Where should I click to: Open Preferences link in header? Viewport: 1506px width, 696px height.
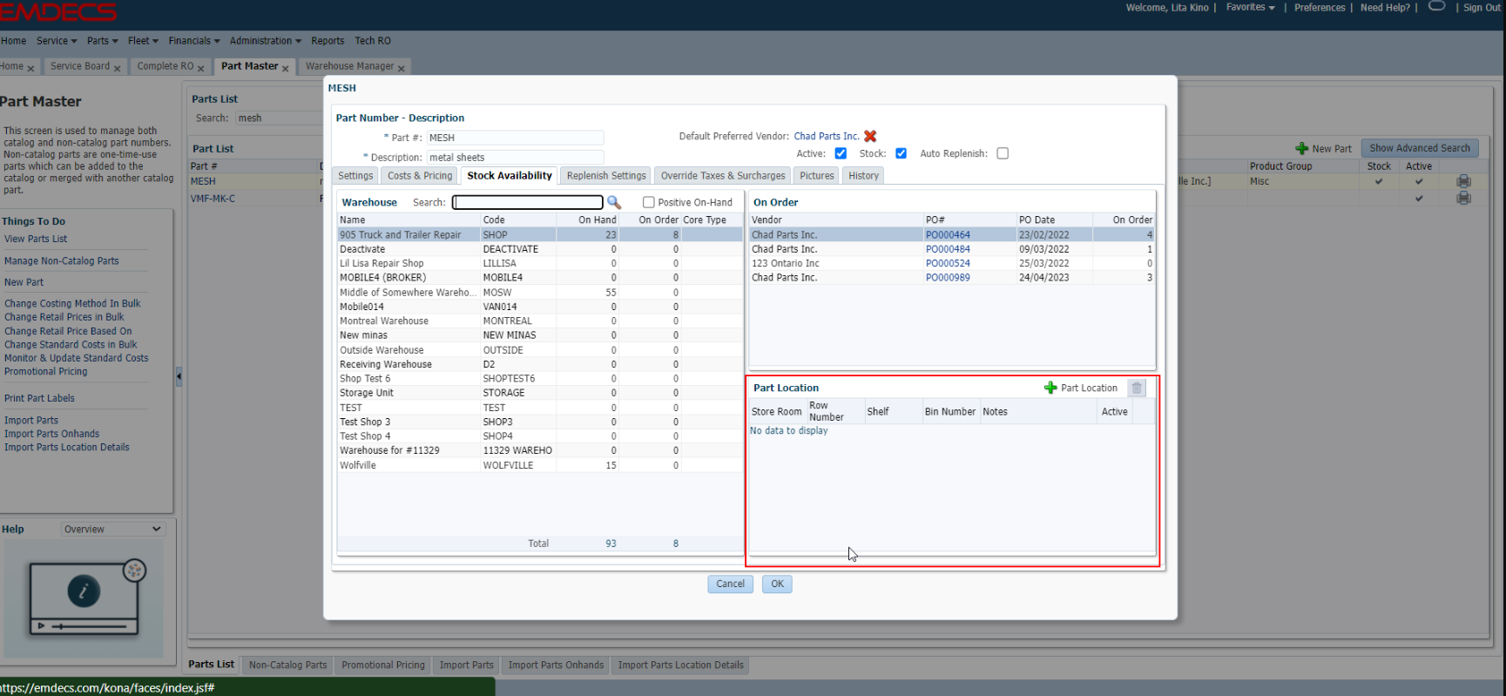(1320, 7)
